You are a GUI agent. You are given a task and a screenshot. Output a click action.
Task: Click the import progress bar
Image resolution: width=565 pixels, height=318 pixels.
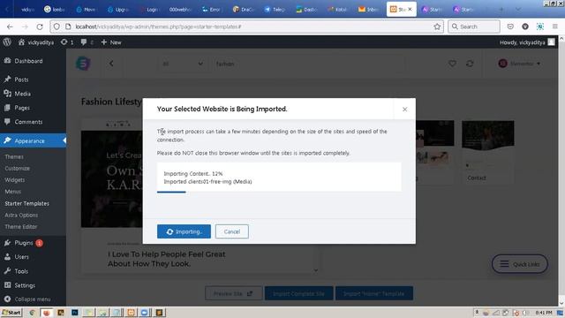click(279, 192)
